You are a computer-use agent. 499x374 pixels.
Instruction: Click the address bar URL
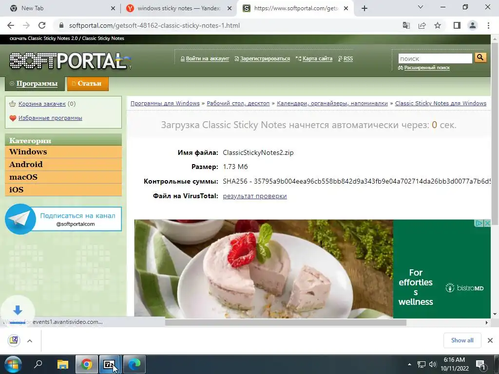pyautogui.click(x=154, y=25)
